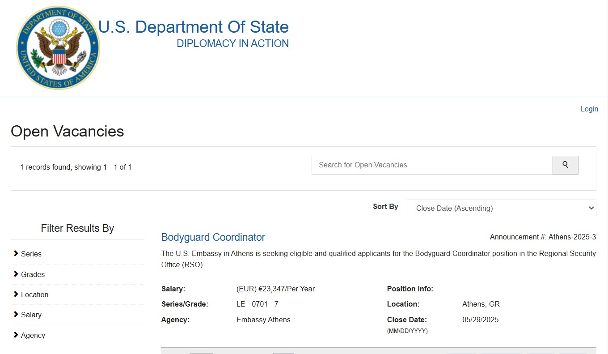The height and width of the screenshot is (354, 608).
Task: Click the Login link
Action: [589, 109]
